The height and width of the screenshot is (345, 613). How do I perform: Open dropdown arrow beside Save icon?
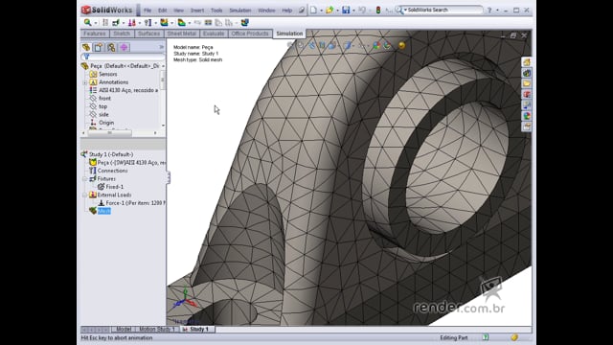pyautogui.click(x=353, y=11)
